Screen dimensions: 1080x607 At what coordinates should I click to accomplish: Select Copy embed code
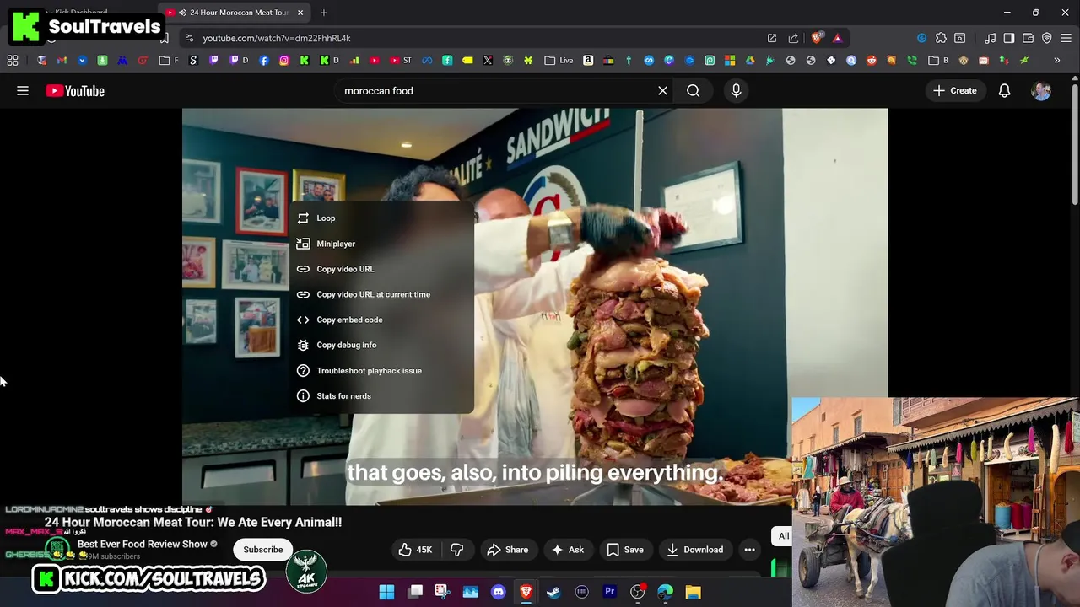(x=381, y=320)
